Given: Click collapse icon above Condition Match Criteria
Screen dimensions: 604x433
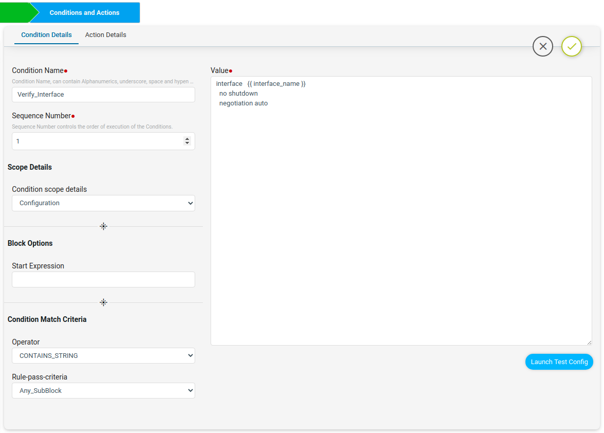Looking at the screenshot, I should [103, 302].
